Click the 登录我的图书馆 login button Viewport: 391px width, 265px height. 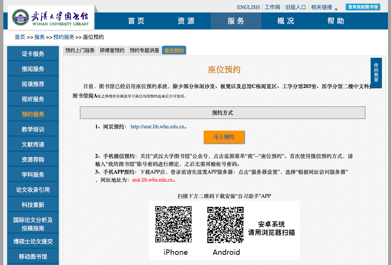(363, 7)
